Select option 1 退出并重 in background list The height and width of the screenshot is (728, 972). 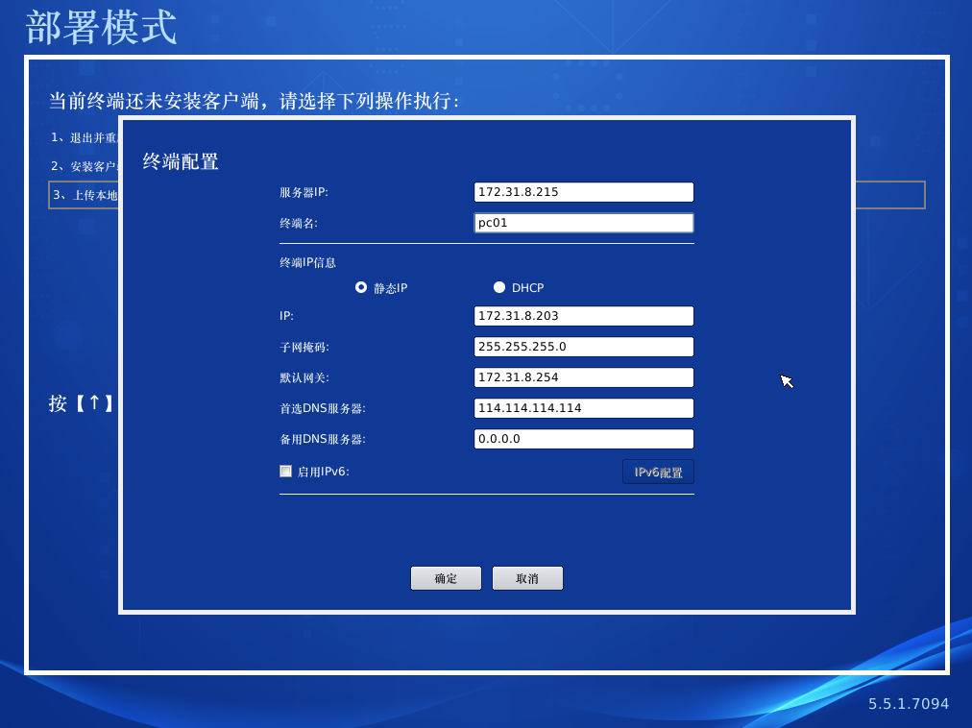coord(85,137)
